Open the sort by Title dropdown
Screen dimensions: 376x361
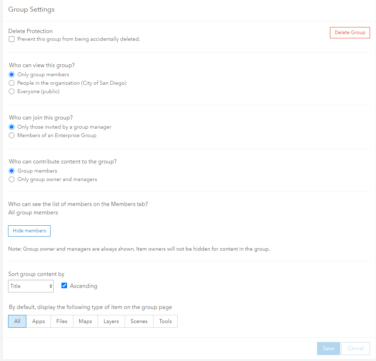(x=31, y=286)
